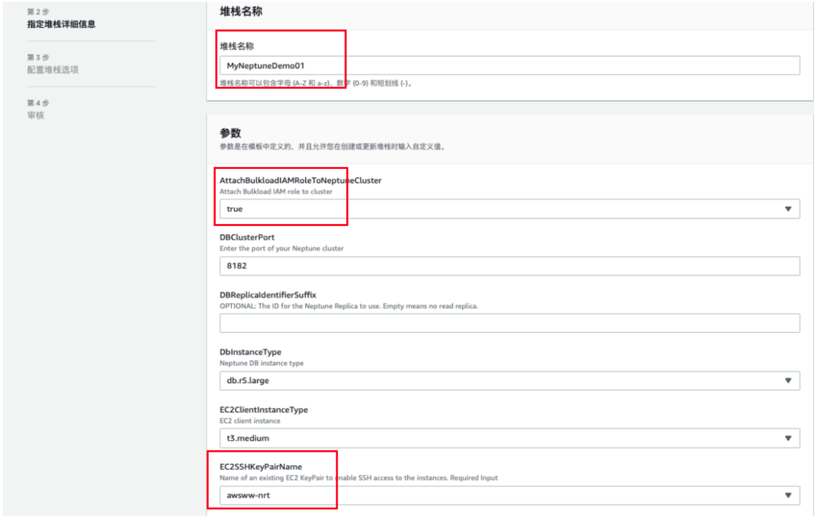
Task: Click the DBClusterPort field showing 8182
Action: coord(509,266)
